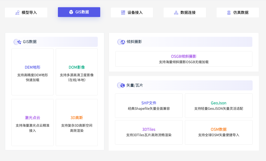Image resolution: width=266 pixels, height=161 pixels.
Task: Click text 支持海量激光点云精准接入
Action: 32,128
